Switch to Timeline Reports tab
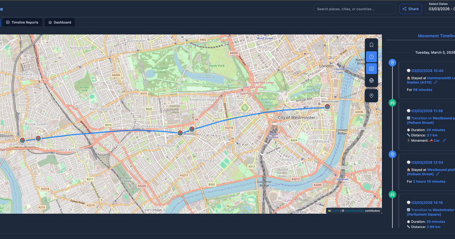Viewport: 455px width, 239px height. point(22,22)
